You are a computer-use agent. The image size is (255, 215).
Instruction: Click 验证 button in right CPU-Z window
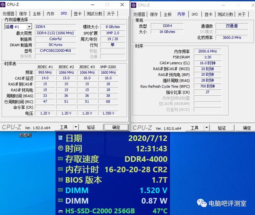(222, 128)
